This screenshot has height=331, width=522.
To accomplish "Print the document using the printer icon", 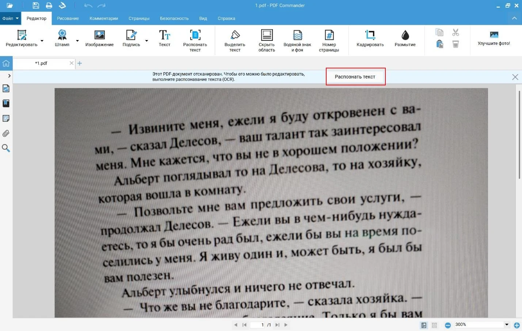I will coord(49,5).
